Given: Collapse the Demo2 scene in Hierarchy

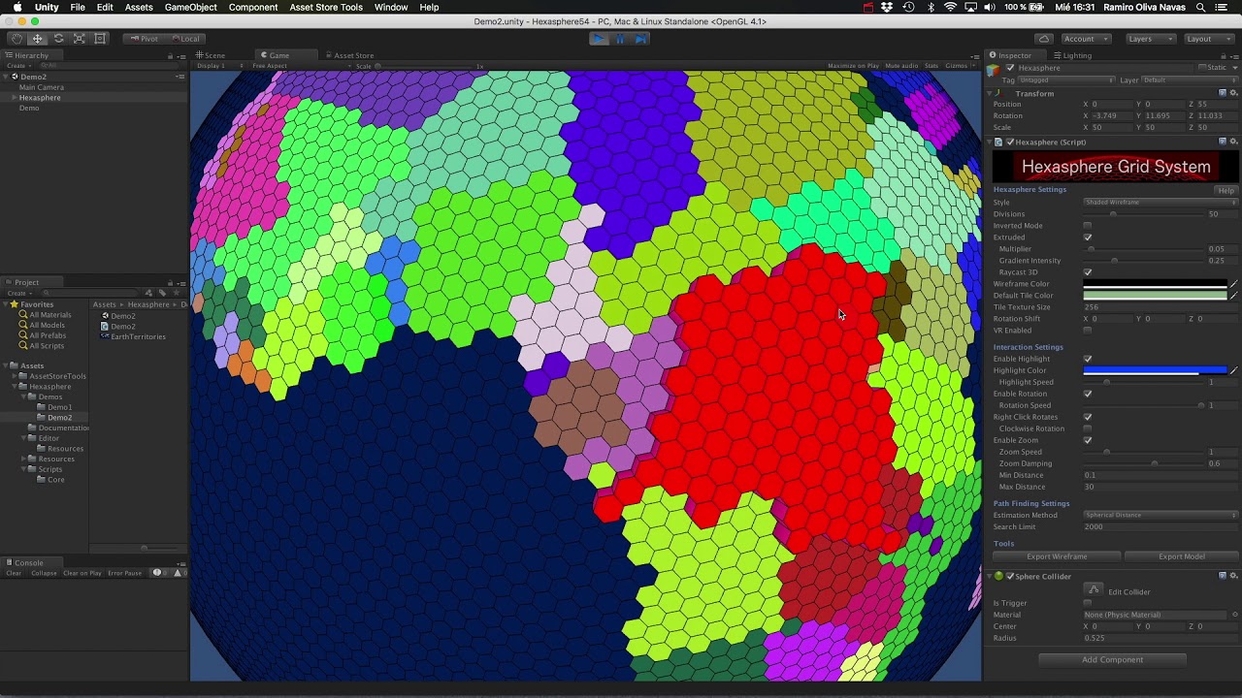Looking at the screenshot, I should pyautogui.click(x=5, y=77).
